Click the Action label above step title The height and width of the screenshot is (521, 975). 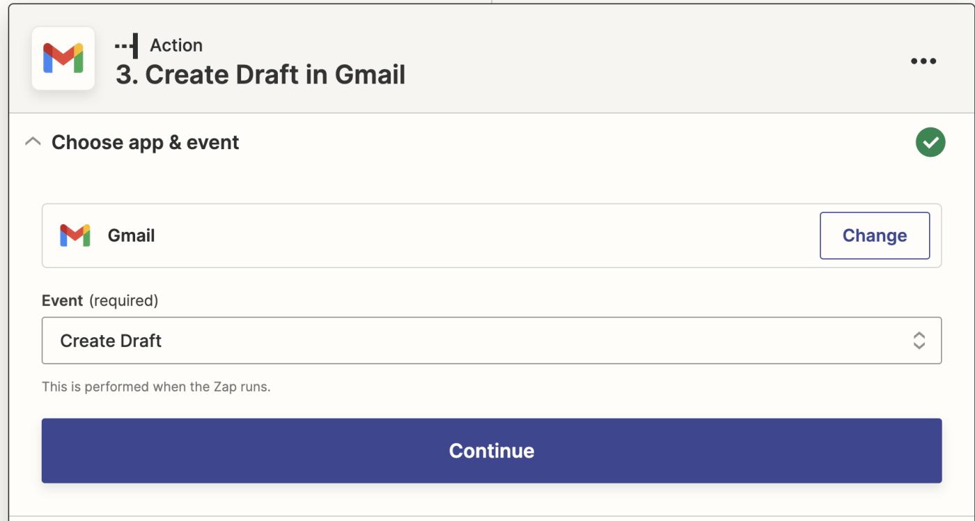click(176, 45)
